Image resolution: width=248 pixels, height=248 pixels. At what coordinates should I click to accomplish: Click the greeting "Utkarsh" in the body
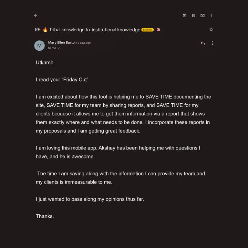point(44,62)
